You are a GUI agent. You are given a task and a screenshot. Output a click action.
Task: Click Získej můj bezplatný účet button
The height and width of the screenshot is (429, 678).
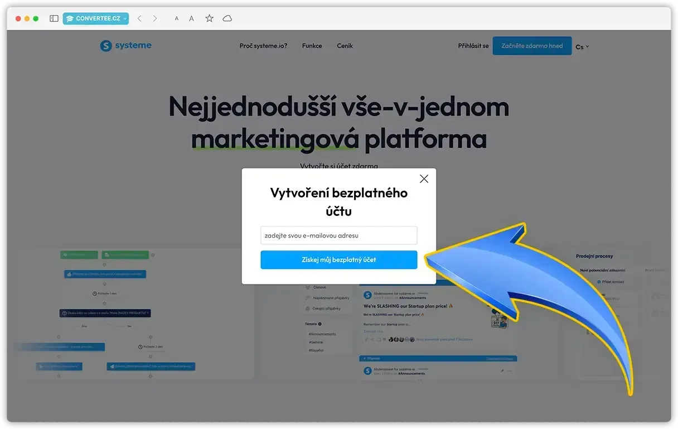(x=338, y=260)
